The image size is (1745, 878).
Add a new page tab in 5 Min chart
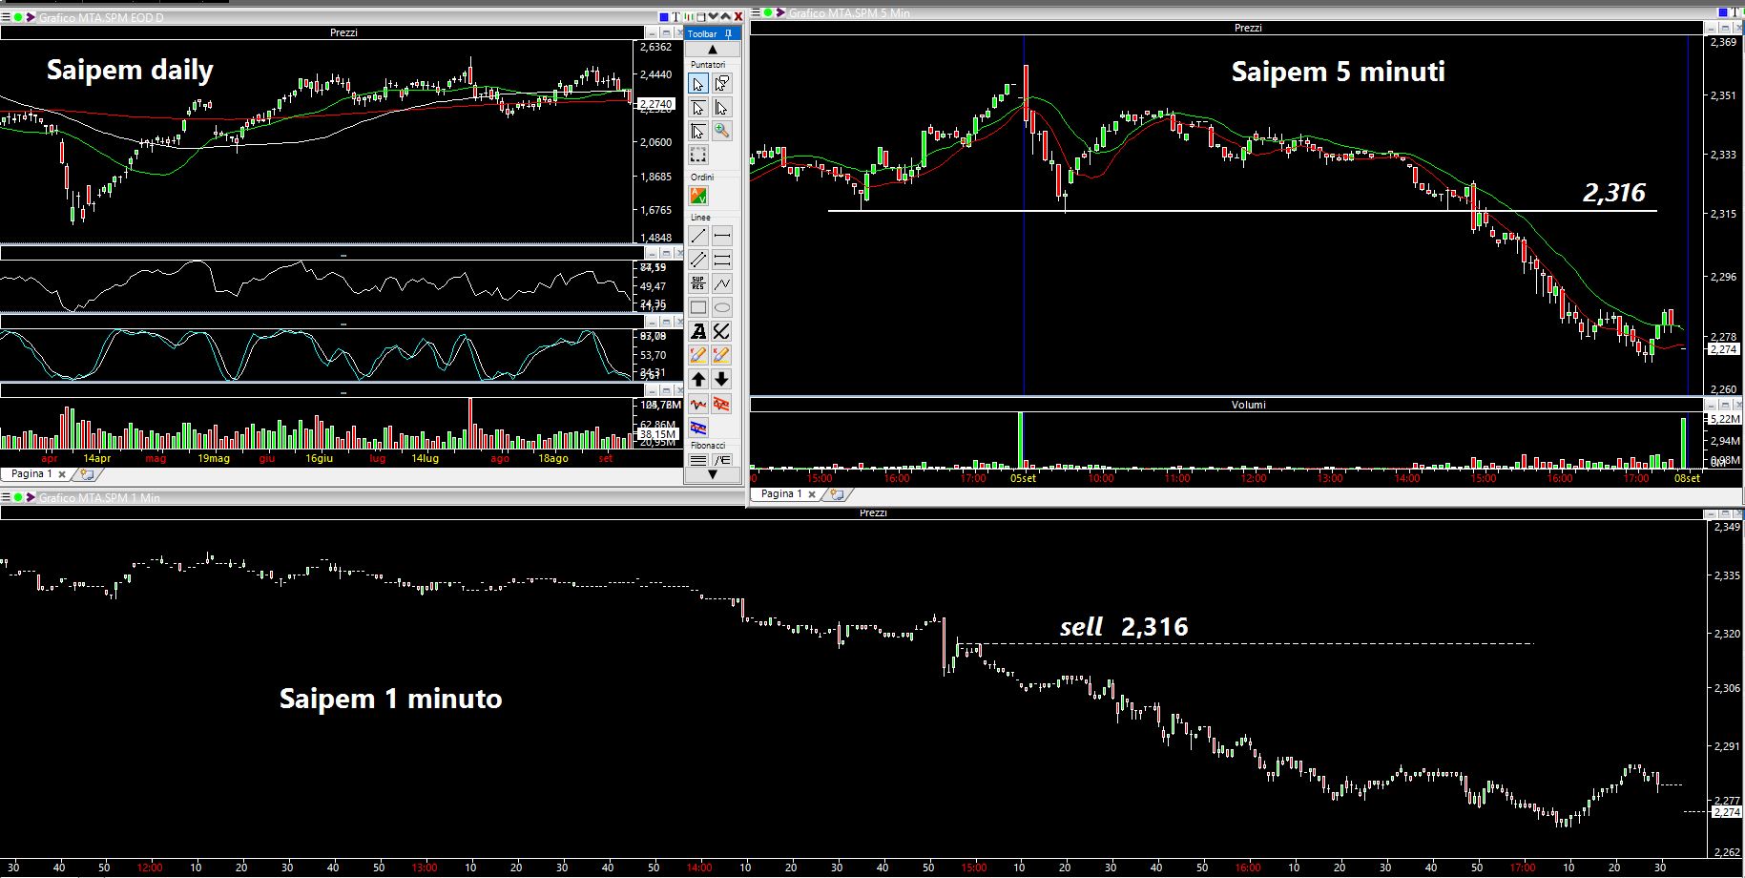point(837,493)
